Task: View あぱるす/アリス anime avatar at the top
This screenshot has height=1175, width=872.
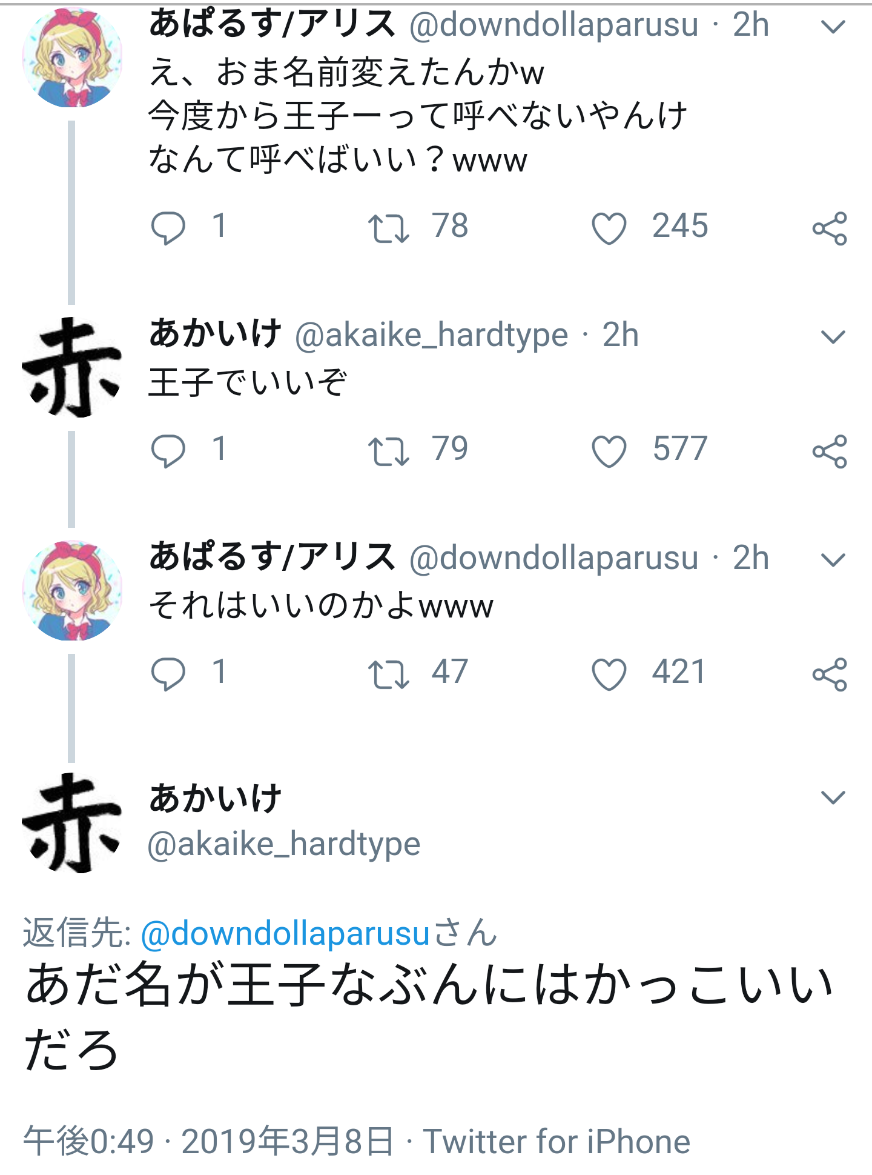Action: 72,58
